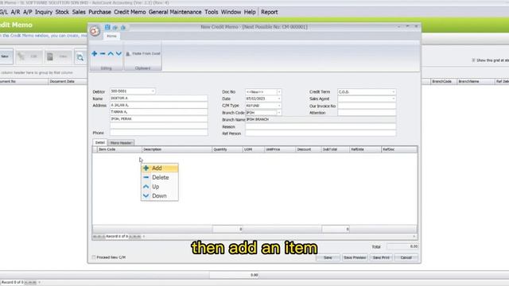509x286 pixels.
Task: Click the Cancel button
Action: tap(406, 257)
